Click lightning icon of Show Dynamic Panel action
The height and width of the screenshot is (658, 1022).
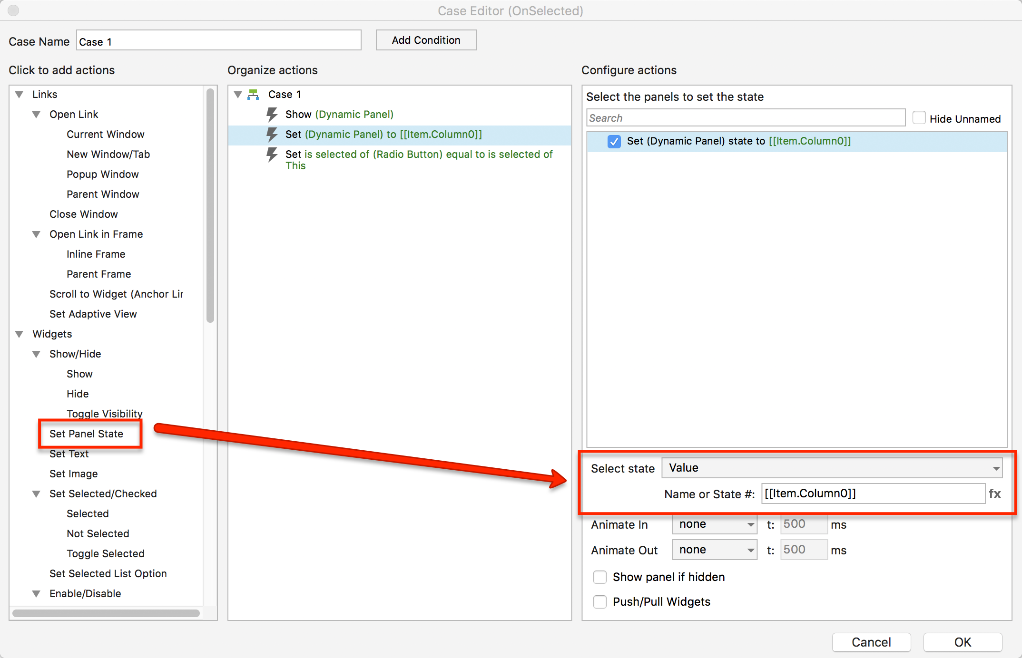click(272, 115)
